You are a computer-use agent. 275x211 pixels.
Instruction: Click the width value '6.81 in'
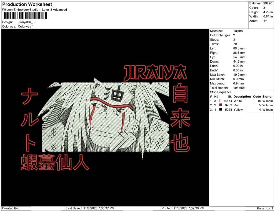pos(268,16)
